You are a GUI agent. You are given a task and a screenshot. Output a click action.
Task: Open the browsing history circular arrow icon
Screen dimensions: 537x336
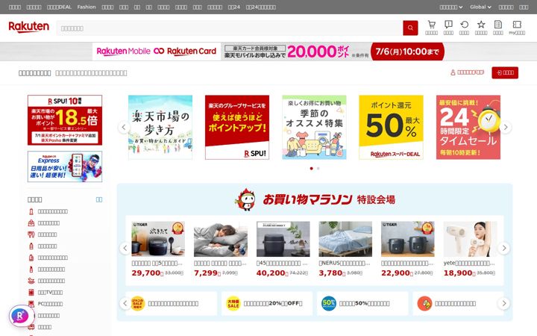[465, 25]
